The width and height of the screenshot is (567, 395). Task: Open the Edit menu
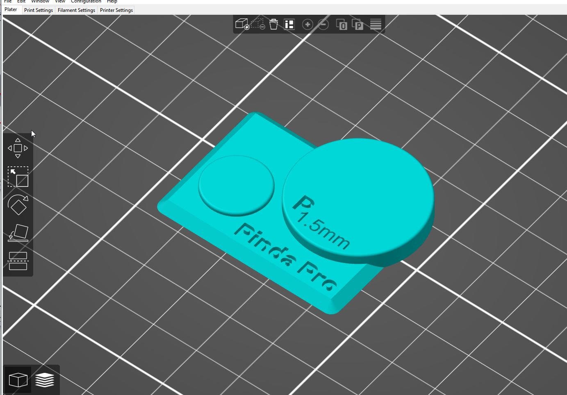(x=21, y=2)
